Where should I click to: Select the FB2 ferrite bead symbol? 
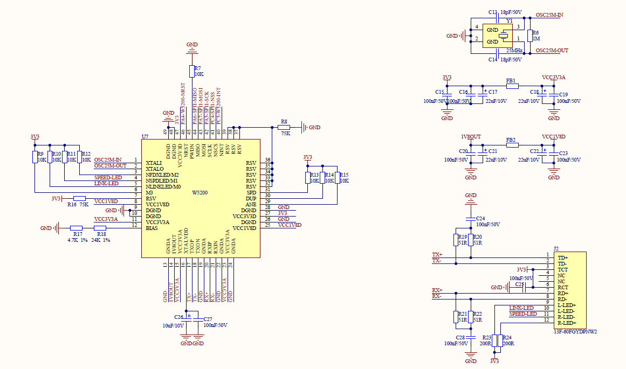[512, 145]
